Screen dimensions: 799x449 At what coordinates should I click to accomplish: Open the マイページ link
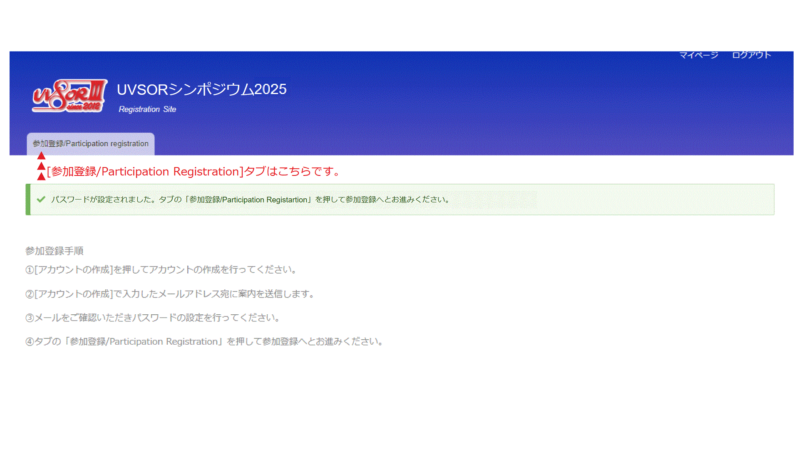click(699, 55)
